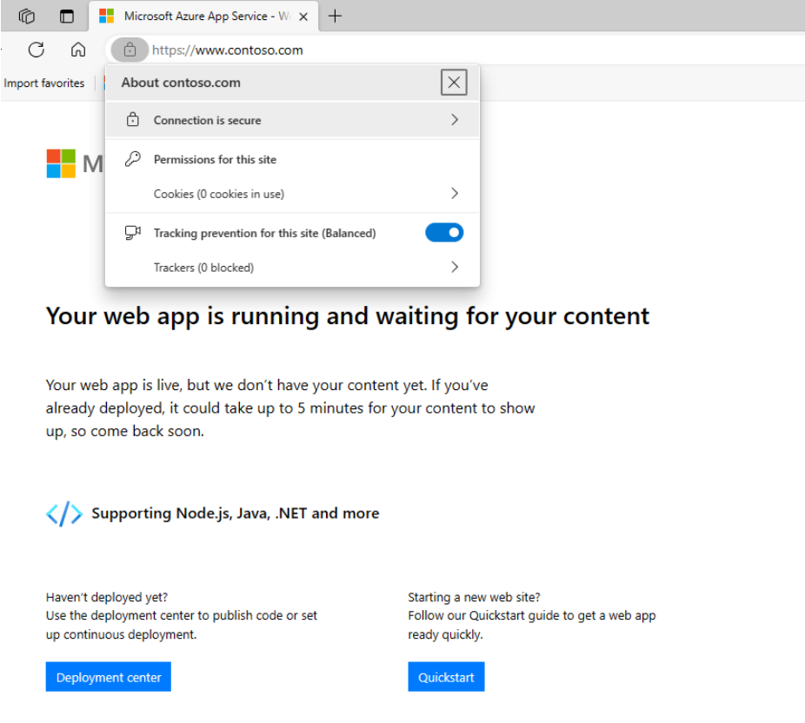
Task: Open a new tab with the plus icon
Action: click(335, 17)
